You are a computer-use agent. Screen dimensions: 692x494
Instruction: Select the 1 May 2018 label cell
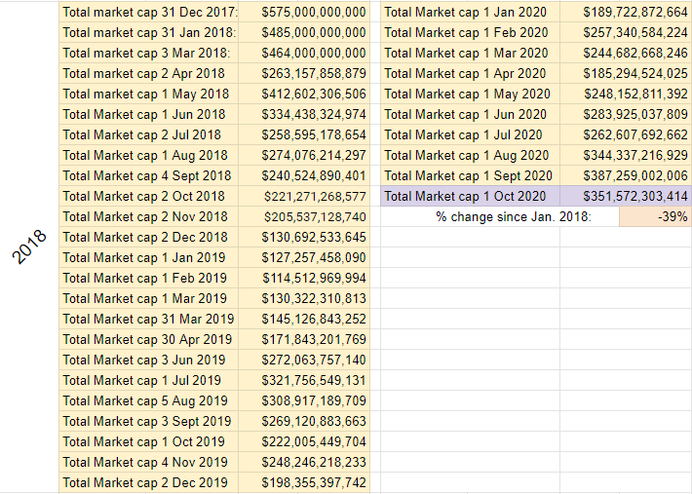click(x=149, y=94)
